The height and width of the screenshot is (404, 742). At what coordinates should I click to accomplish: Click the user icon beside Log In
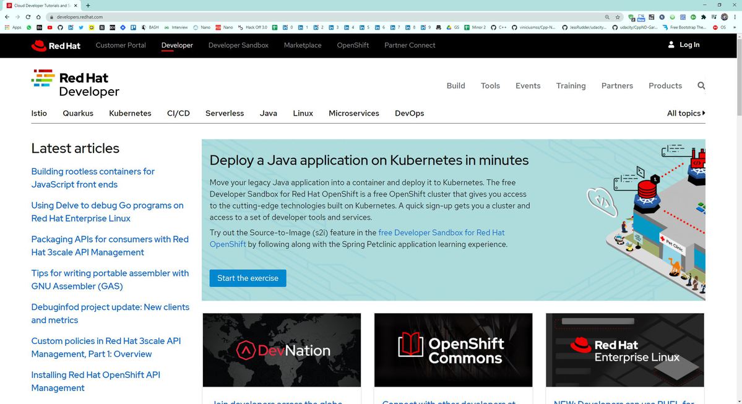pyautogui.click(x=671, y=45)
